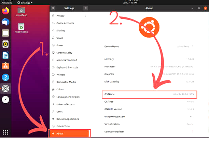Open LibreOffice Writer from the dock
The width and height of the screenshot is (209, 142).
tap(5, 55)
